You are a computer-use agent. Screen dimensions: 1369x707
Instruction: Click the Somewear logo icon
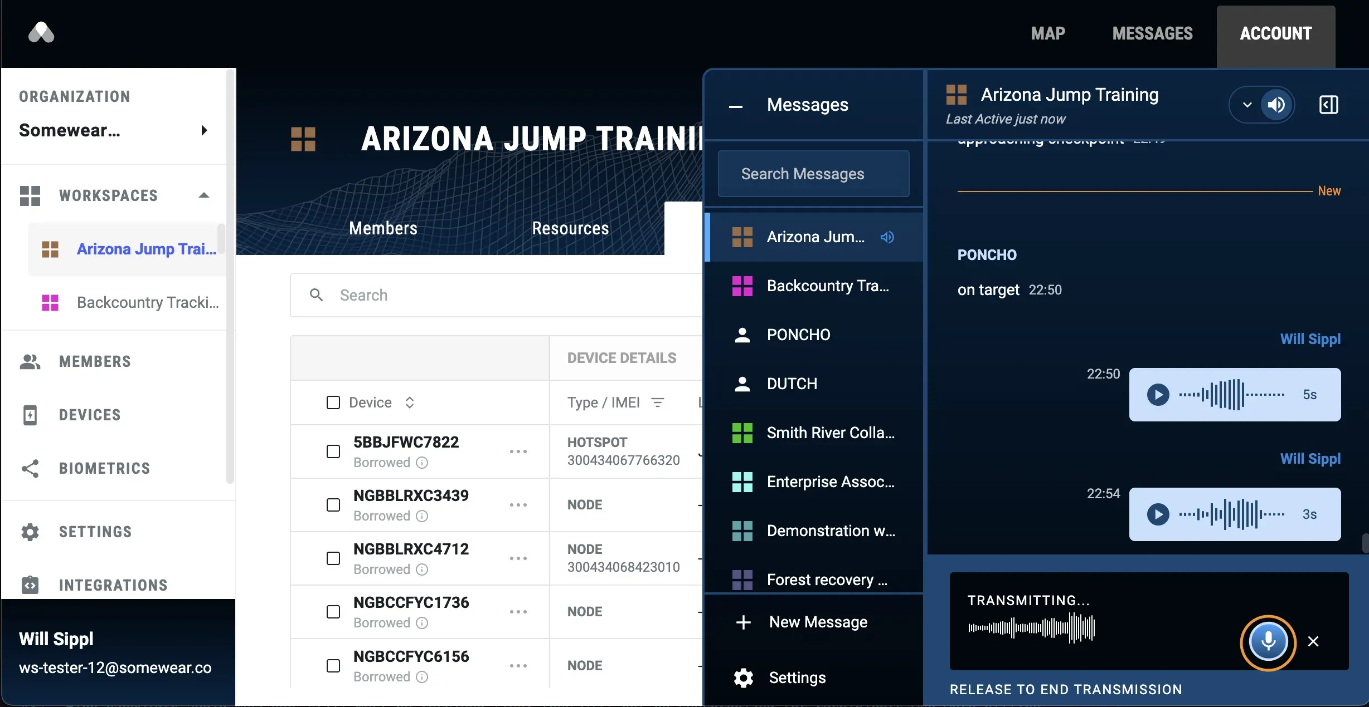(41, 33)
